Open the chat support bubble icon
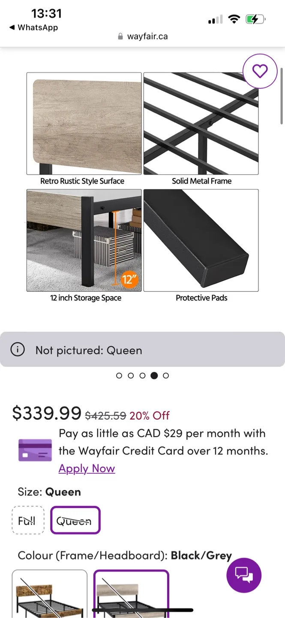Viewport: 285px width, 618px height. click(244, 576)
